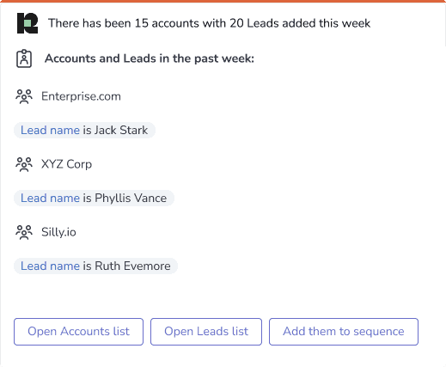The width and height of the screenshot is (446, 367).
Task: Open Leads list
Action: pyautogui.click(x=206, y=332)
